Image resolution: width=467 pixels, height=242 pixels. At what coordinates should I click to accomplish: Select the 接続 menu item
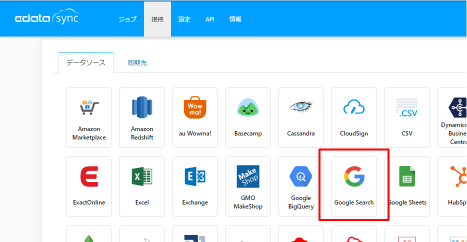tap(157, 19)
